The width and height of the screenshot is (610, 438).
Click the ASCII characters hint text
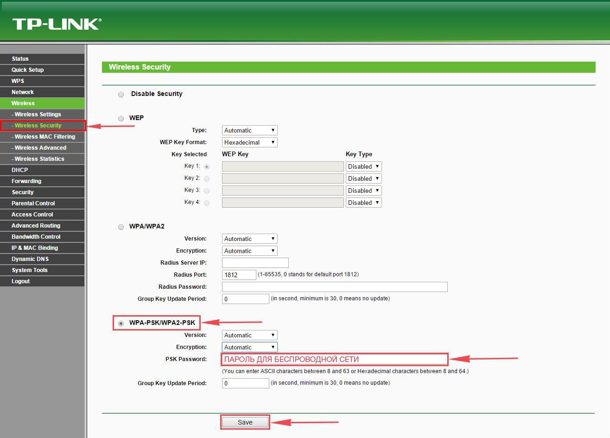click(x=345, y=371)
